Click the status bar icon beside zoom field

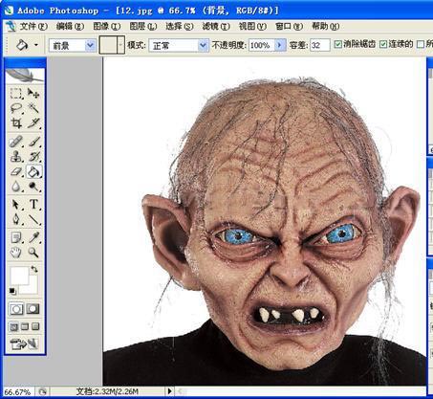[42, 391]
